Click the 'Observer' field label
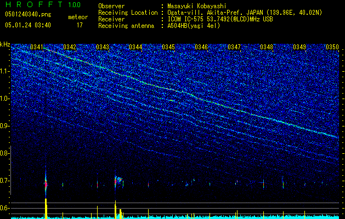 tap(111, 6)
